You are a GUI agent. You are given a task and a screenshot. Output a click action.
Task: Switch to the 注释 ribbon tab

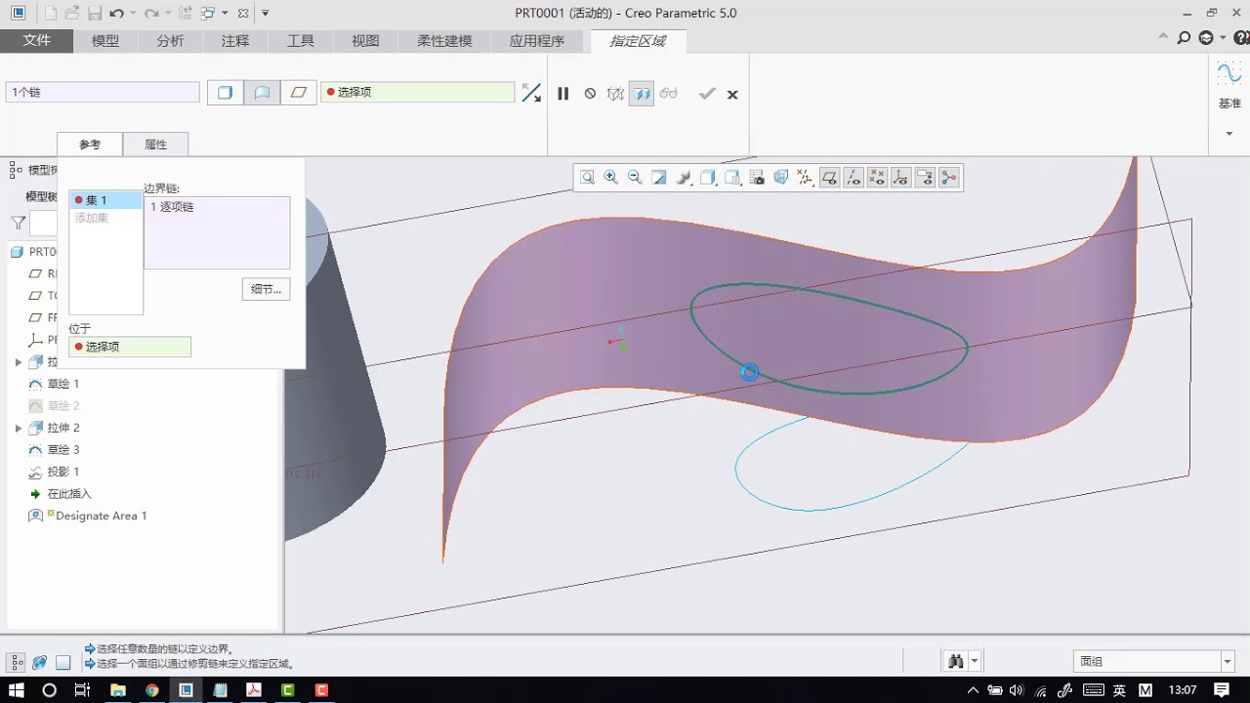pos(235,41)
